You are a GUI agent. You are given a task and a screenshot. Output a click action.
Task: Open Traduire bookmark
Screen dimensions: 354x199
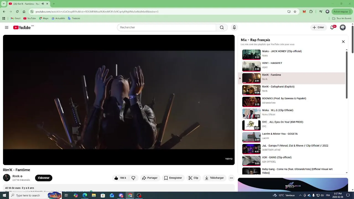point(74,19)
